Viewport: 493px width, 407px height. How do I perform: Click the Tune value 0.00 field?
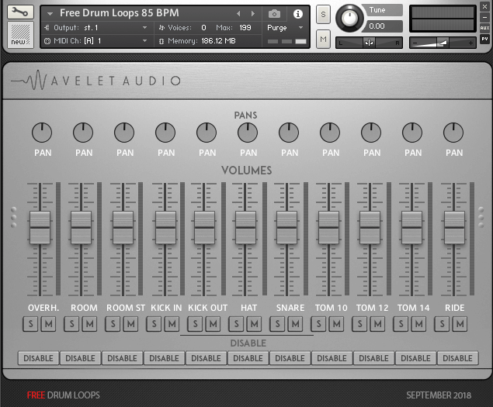point(383,26)
